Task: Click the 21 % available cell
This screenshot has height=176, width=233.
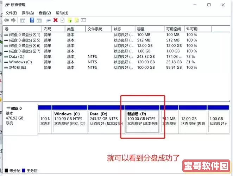Action: click(190, 62)
